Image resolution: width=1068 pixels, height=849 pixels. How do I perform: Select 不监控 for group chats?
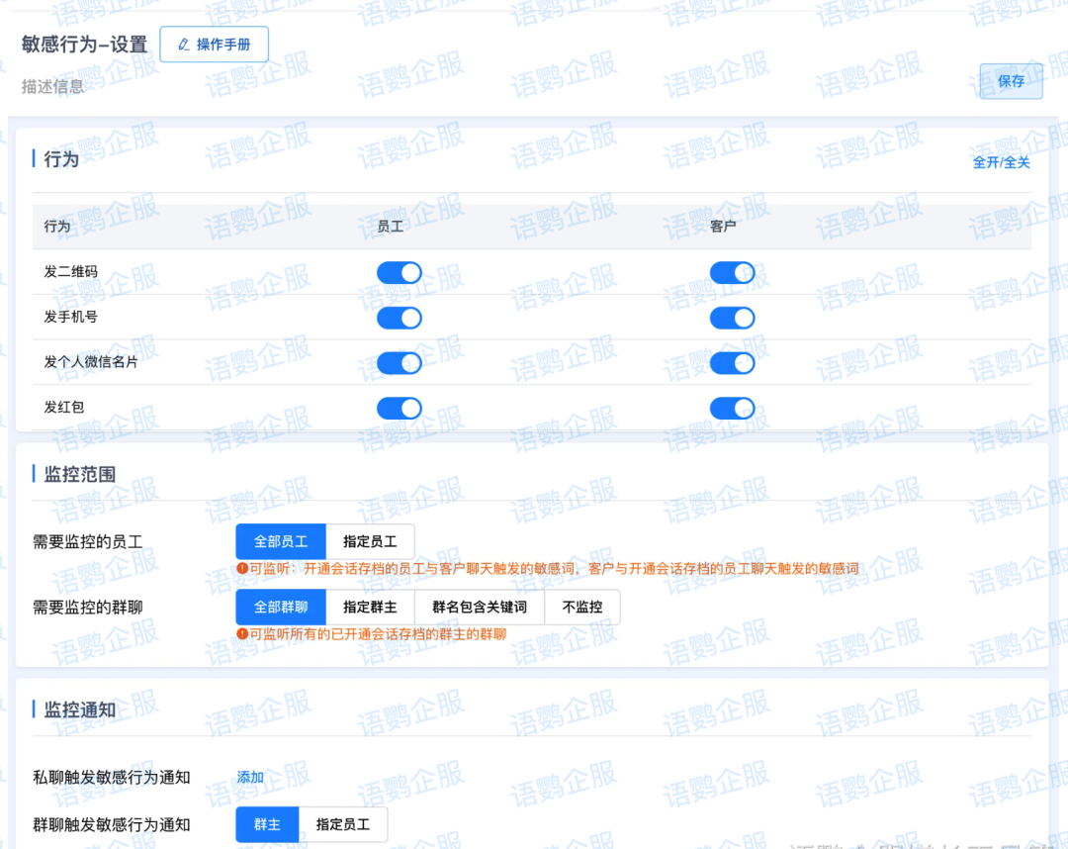pyautogui.click(x=582, y=608)
